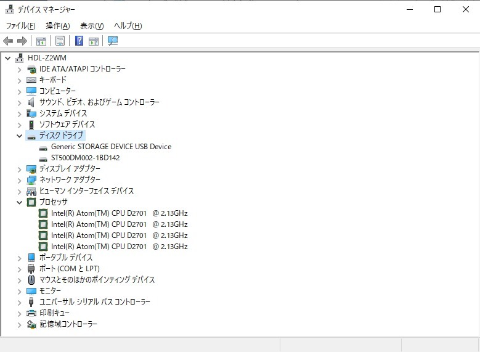Expand IDE ATA/ATAPI コントローラー node
480x352 pixels.
(x=19, y=70)
